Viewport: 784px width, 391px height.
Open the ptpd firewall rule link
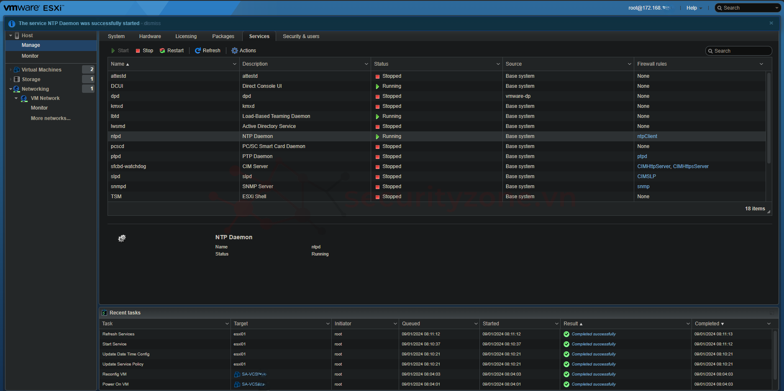tap(642, 156)
